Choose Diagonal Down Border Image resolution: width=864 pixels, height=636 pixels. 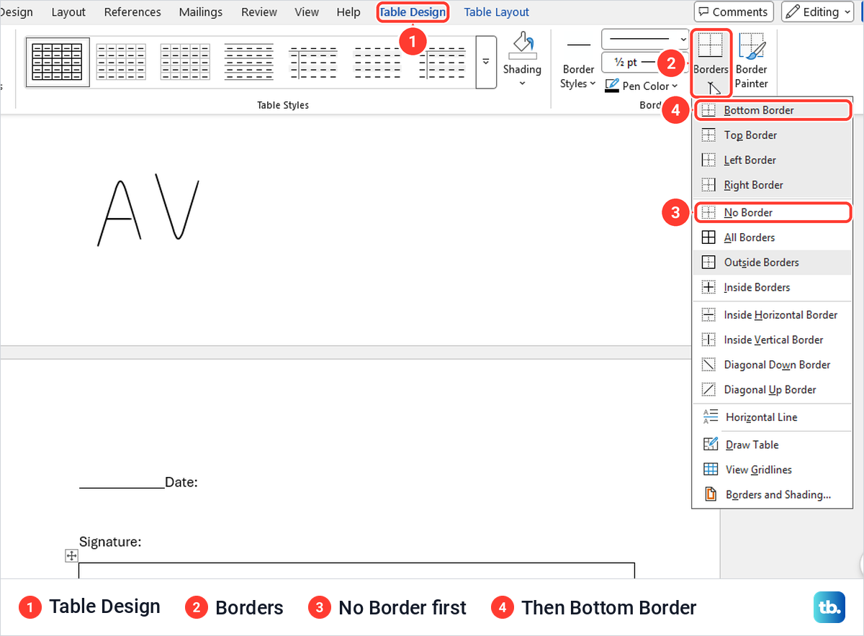[772, 365]
